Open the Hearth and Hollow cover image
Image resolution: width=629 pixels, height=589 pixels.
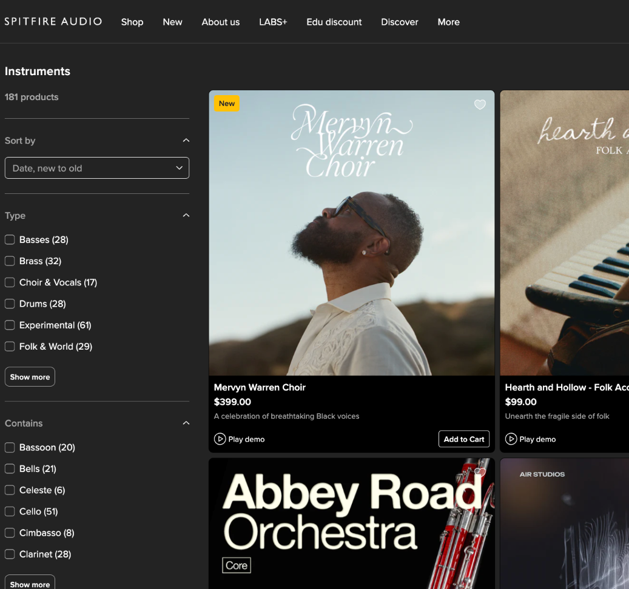565,233
